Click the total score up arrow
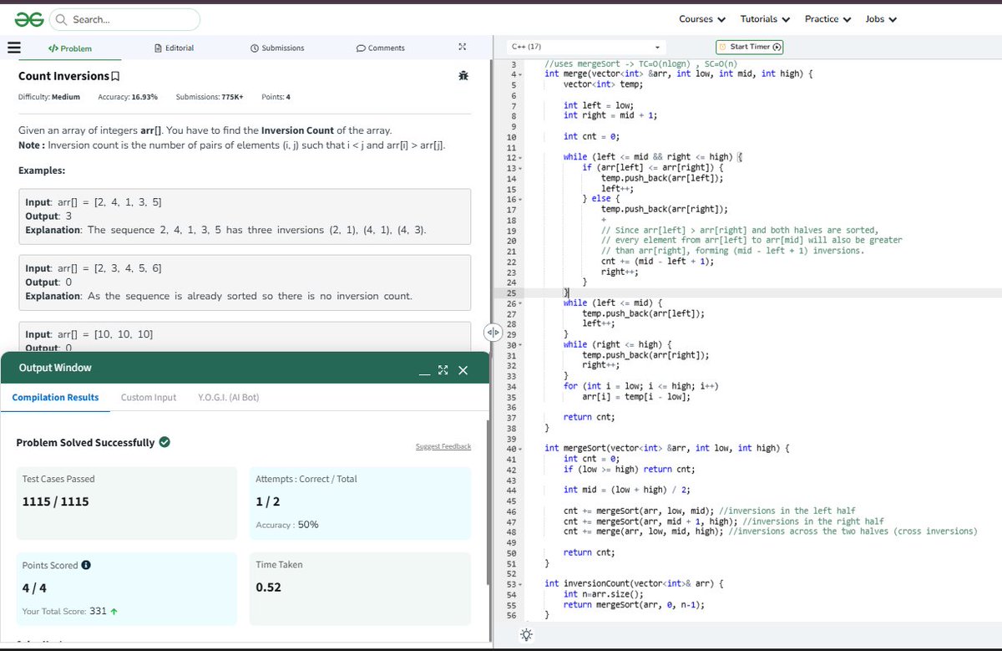1002x651 pixels. click(114, 611)
